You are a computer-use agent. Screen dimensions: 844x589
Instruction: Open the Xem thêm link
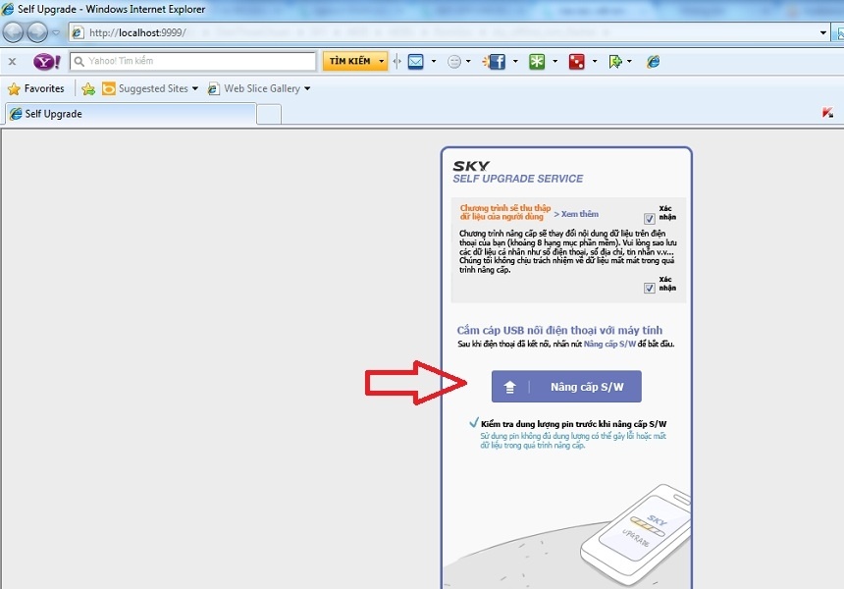tap(579, 214)
